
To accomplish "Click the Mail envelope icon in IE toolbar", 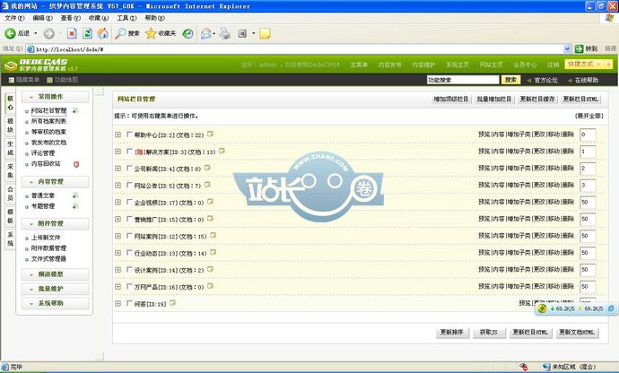I will point(205,33).
